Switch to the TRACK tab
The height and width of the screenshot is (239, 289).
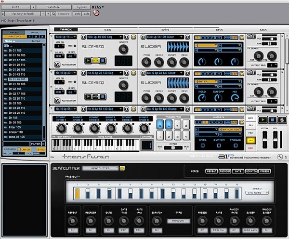66,29
